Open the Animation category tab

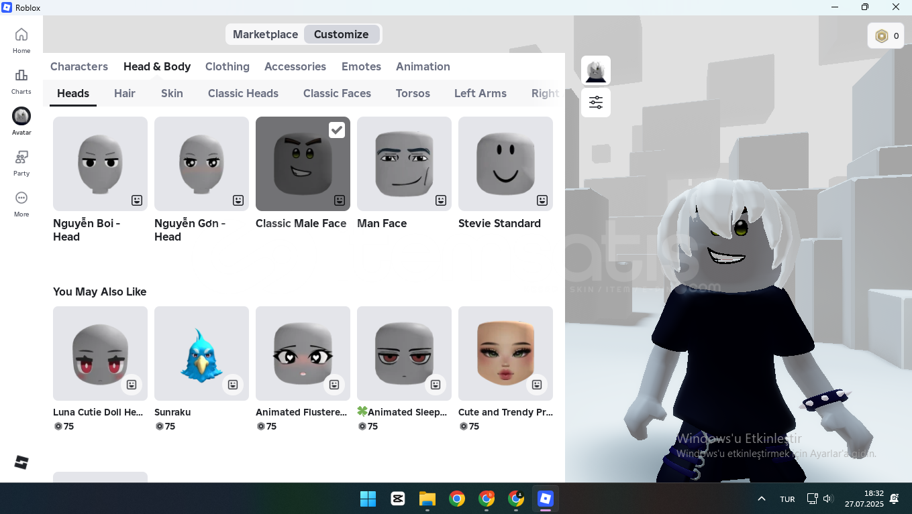(x=423, y=66)
